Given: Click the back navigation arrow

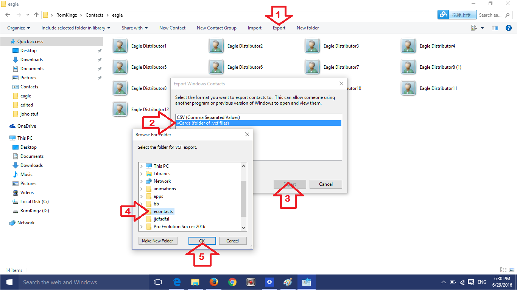Looking at the screenshot, I should 7,15.
